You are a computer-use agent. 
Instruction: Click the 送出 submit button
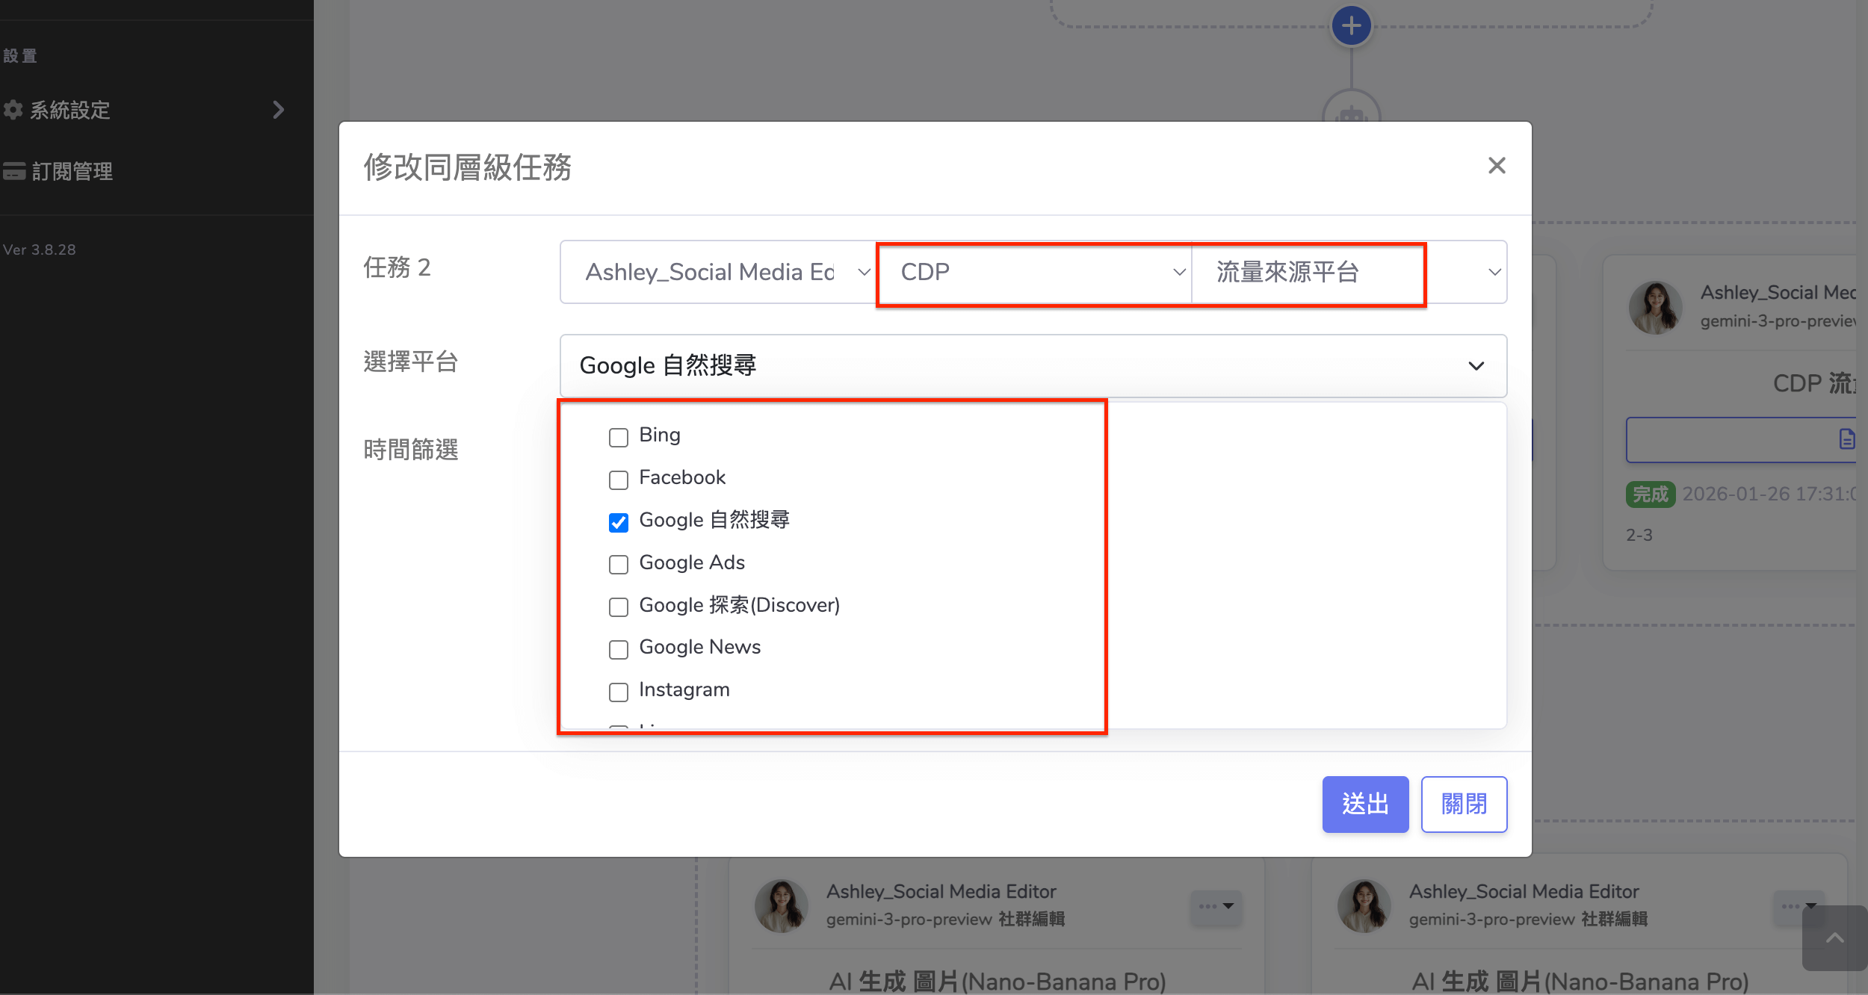point(1364,804)
